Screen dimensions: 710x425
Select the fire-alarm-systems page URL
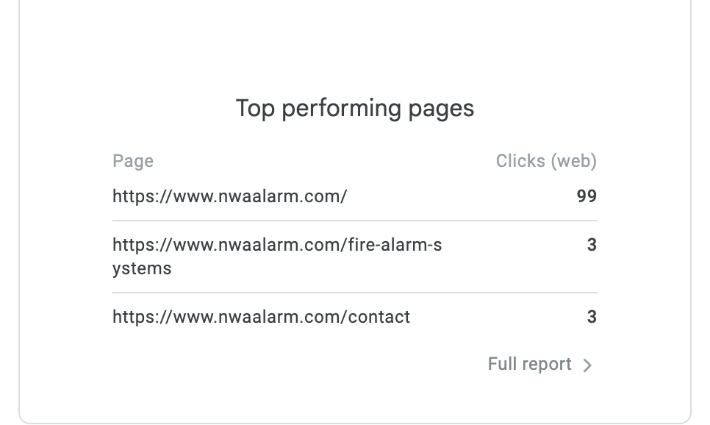277,245
